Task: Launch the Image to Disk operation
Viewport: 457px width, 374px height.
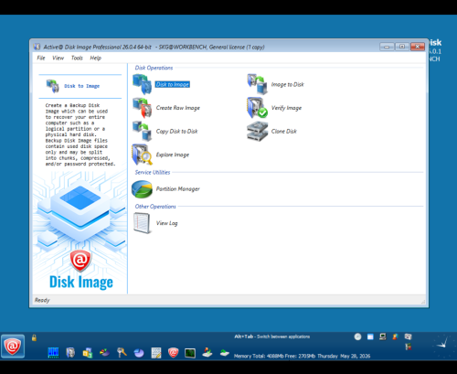Action: click(287, 84)
